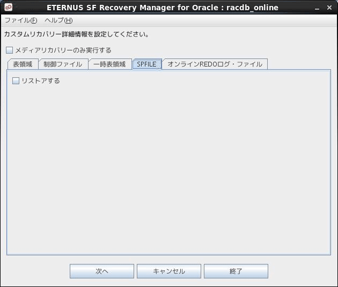Click the カスタムリカバリー詳細情報 instruction text
Screen dimensions: 338x287
coord(77,34)
